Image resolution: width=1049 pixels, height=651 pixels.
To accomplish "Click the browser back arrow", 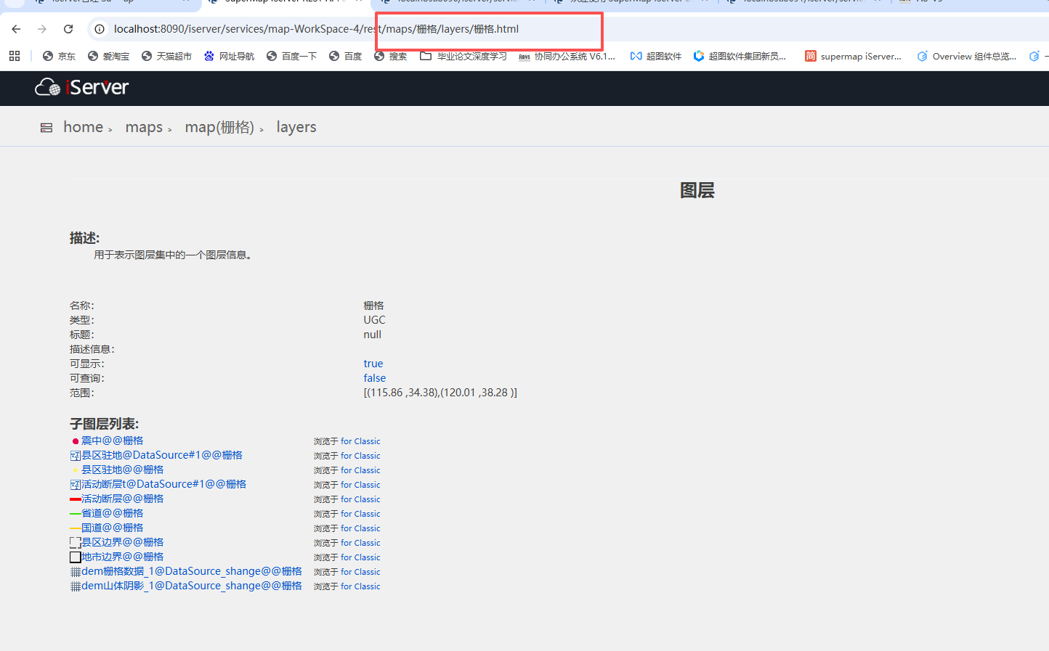I will (16, 29).
